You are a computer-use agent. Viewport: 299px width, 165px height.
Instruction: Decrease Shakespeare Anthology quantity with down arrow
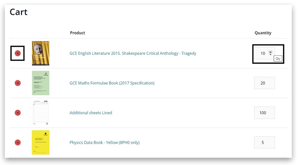pos(270,55)
